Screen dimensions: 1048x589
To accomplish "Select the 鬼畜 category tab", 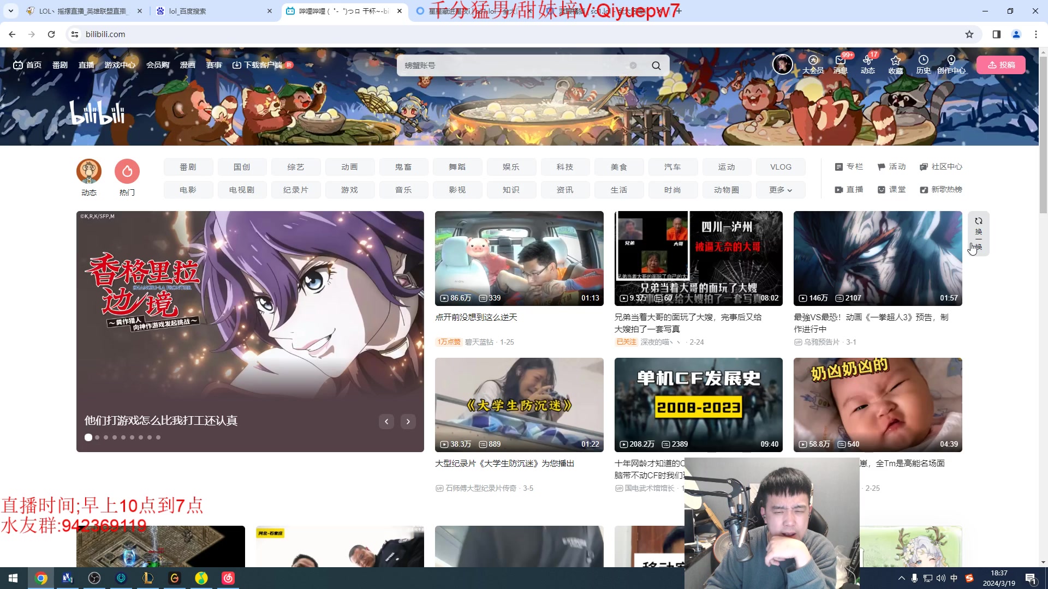I will (403, 167).
